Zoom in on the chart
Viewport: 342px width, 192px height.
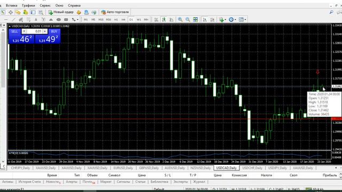[x=180, y=20]
